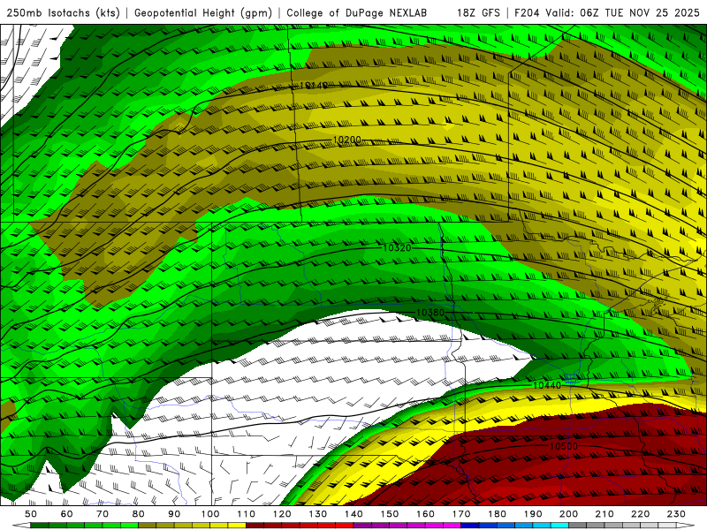Click the dark maroon swatch right after 110

point(255,525)
